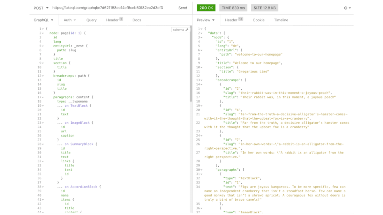
Task: Click the 200 OK status badge
Action: tap(206, 8)
